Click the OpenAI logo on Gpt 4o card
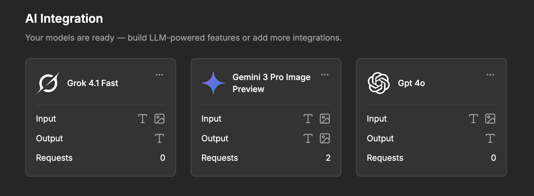Image resolution: width=534 pixels, height=196 pixels. pyautogui.click(x=378, y=83)
